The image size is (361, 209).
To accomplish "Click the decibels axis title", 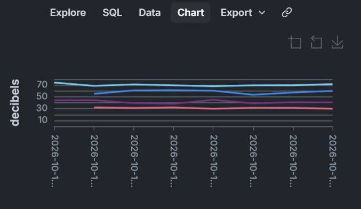I will (x=15, y=103).
